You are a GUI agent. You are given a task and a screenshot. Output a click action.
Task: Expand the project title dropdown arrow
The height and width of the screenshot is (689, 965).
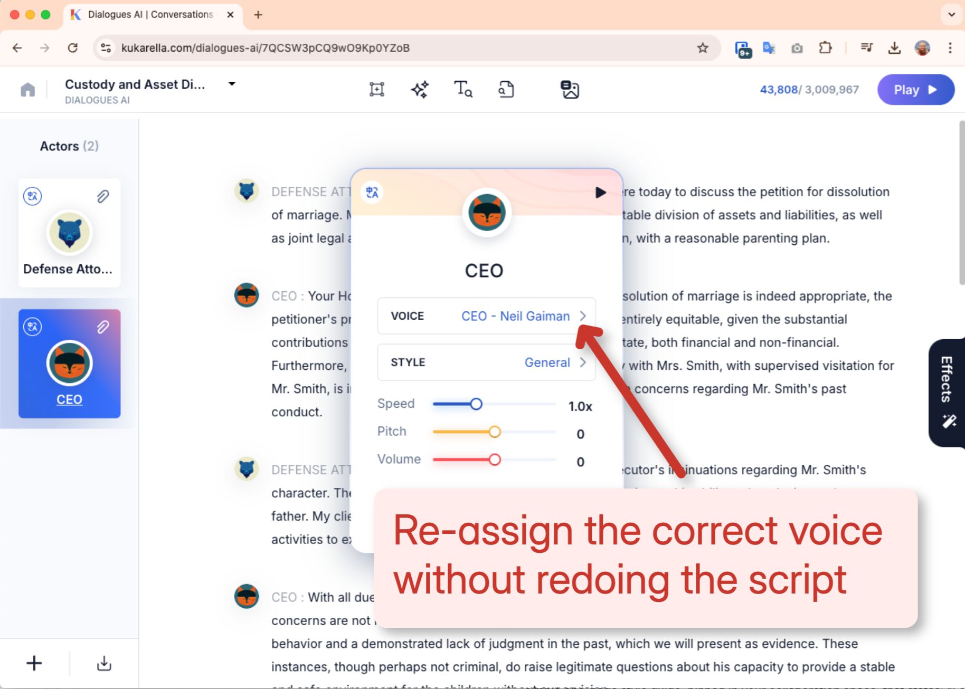point(231,84)
